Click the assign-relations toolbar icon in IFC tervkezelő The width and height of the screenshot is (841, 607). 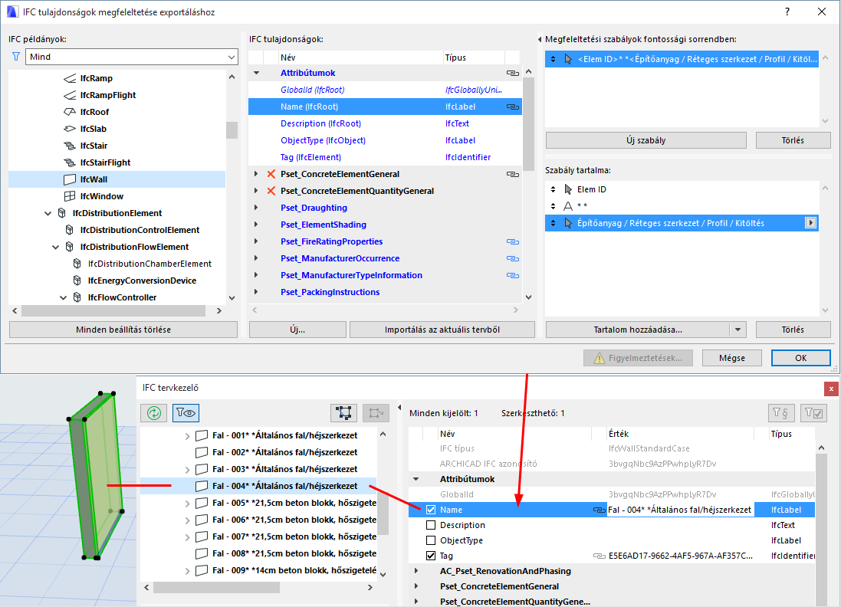(376, 413)
